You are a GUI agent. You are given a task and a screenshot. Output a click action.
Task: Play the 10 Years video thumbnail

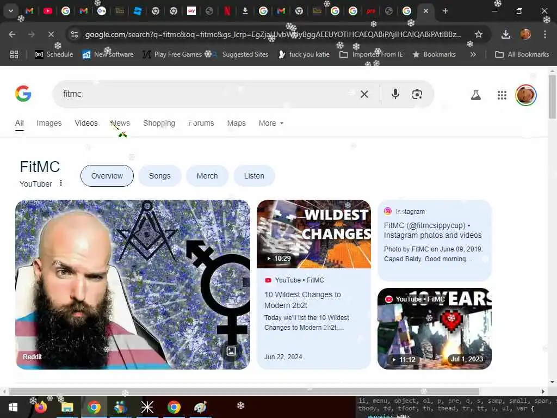[x=435, y=329]
